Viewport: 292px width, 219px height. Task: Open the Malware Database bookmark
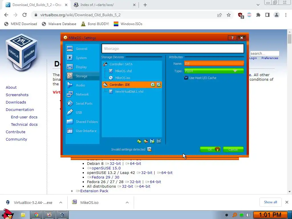click(x=59, y=24)
